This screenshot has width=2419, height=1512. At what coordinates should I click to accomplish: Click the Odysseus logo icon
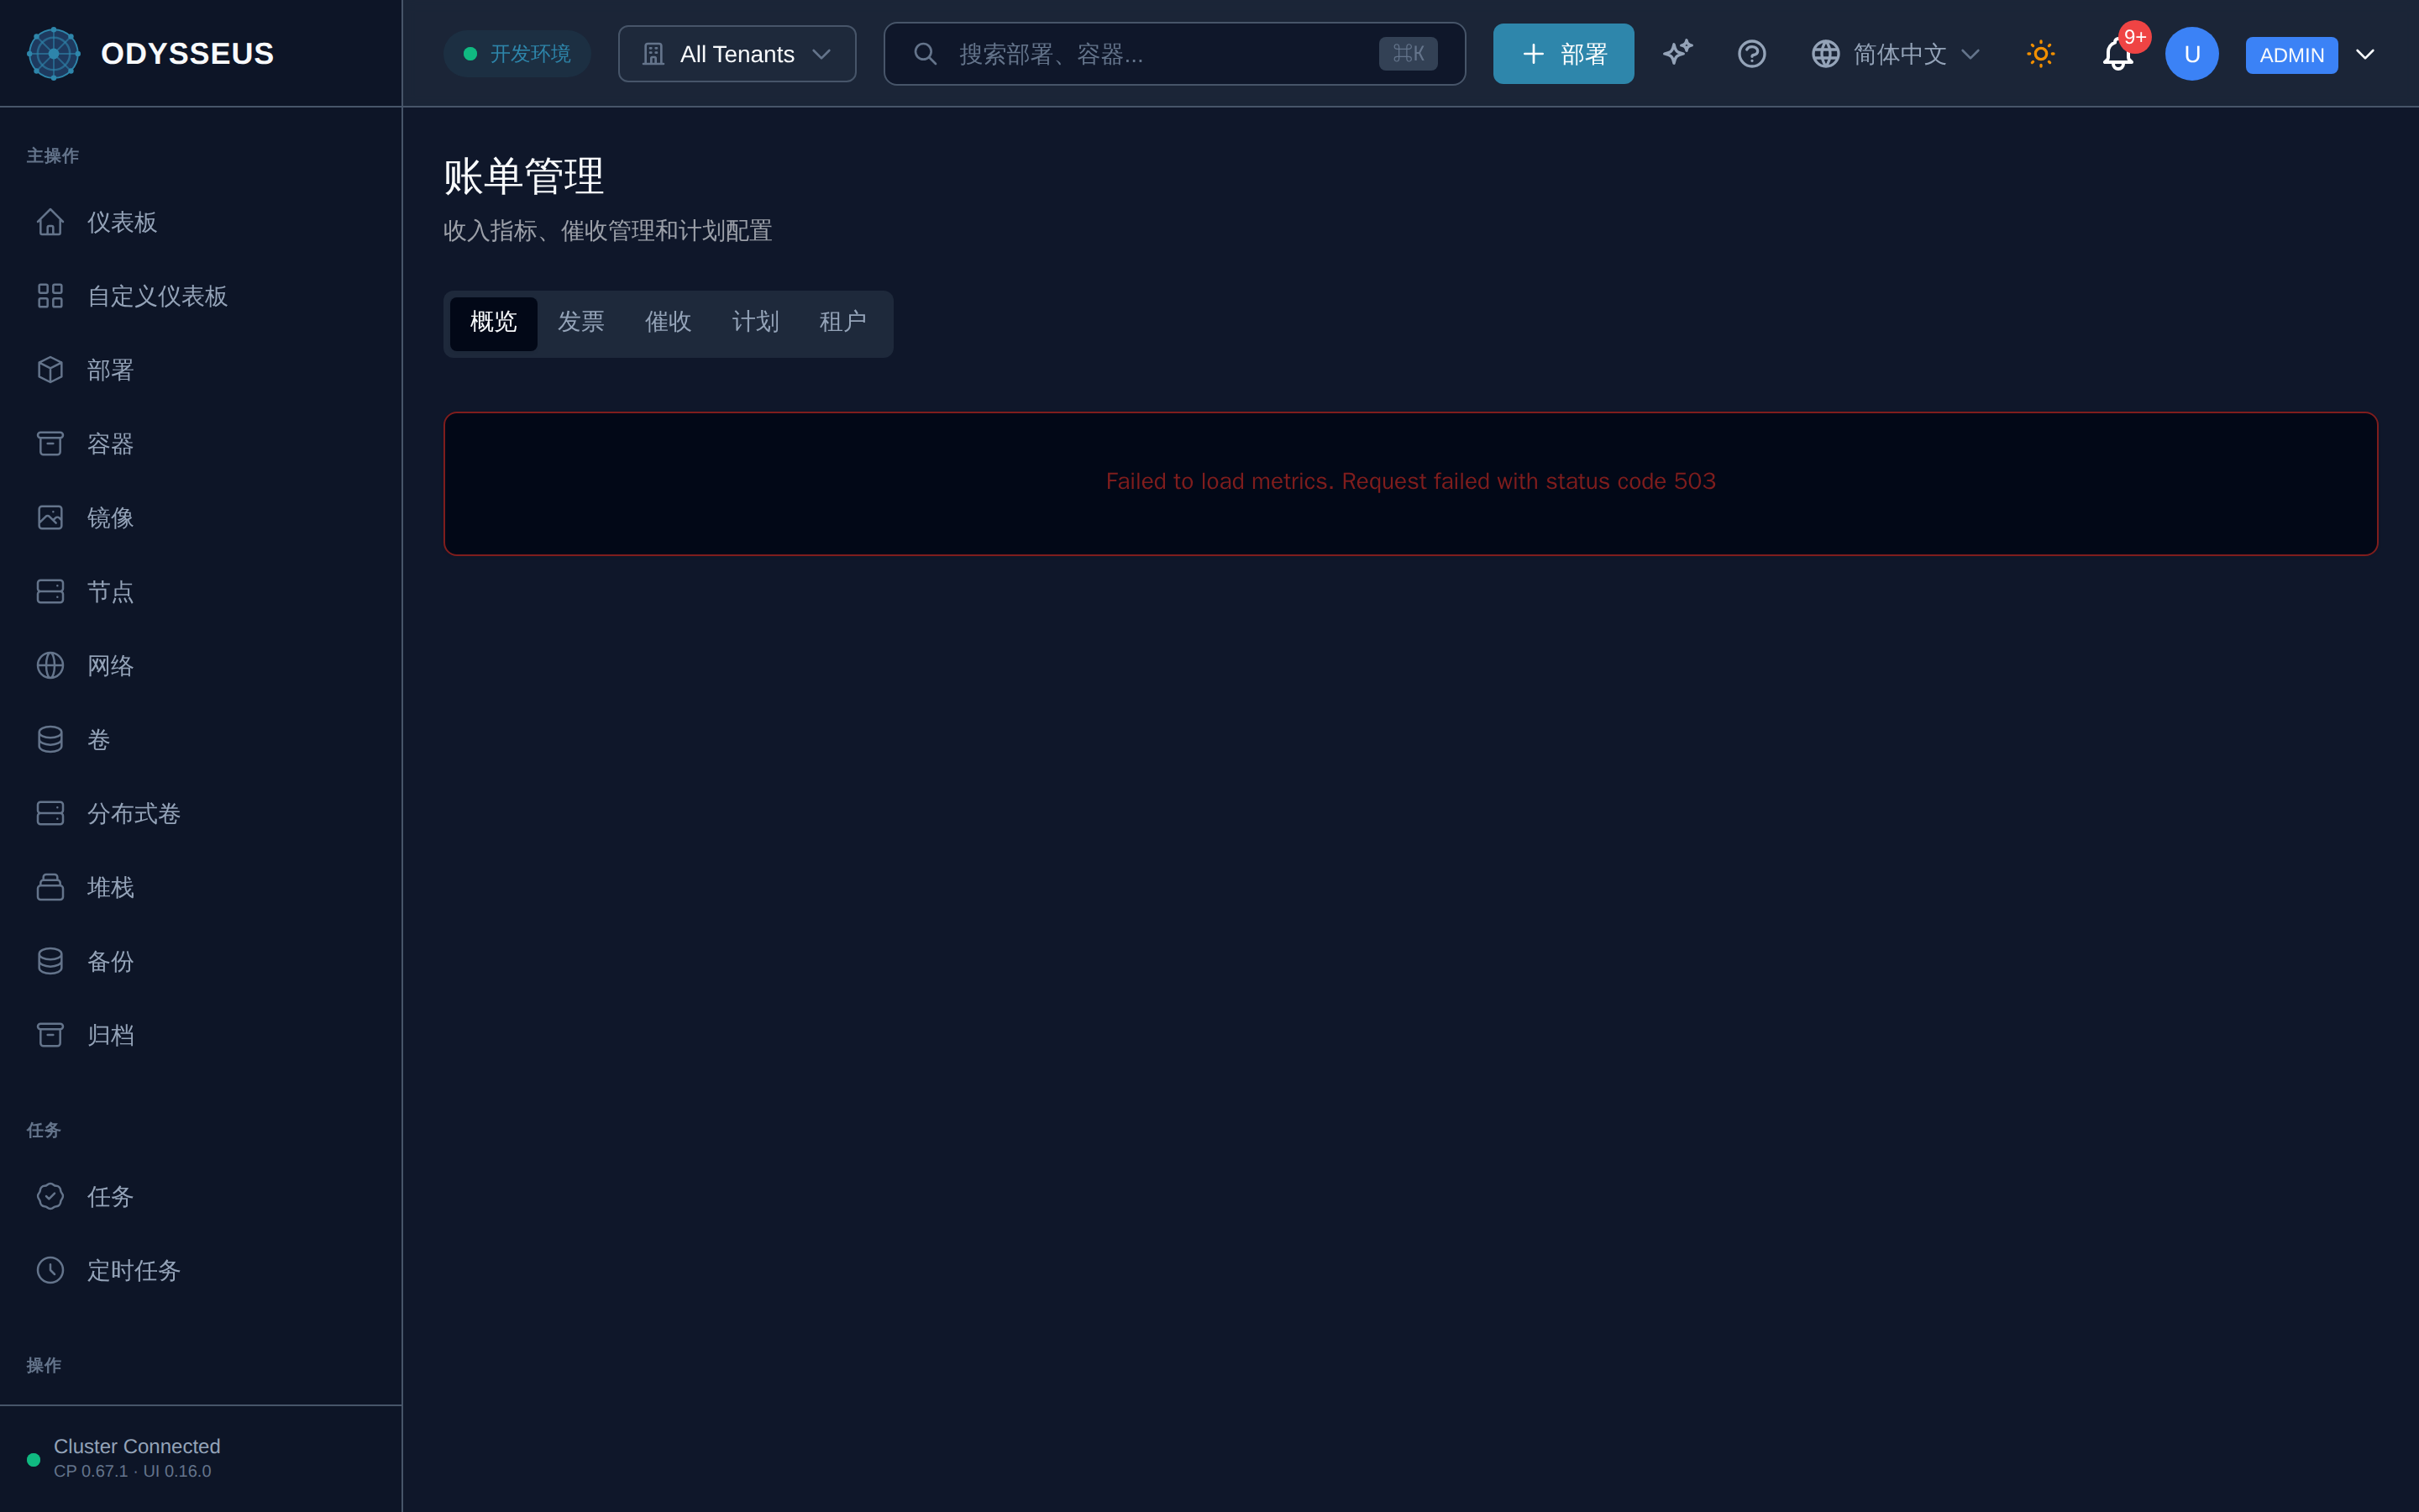pyautogui.click(x=53, y=53)
